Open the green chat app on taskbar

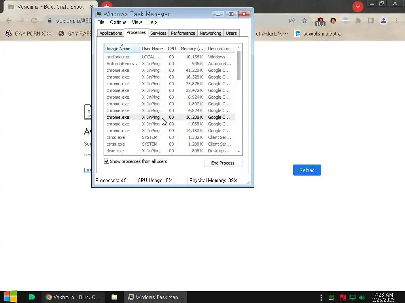(x=32, y=297)
